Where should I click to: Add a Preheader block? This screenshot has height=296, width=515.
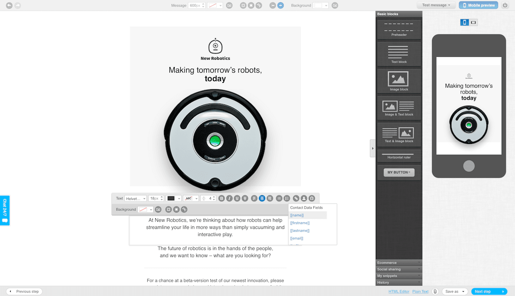click(x=399, y=29)
